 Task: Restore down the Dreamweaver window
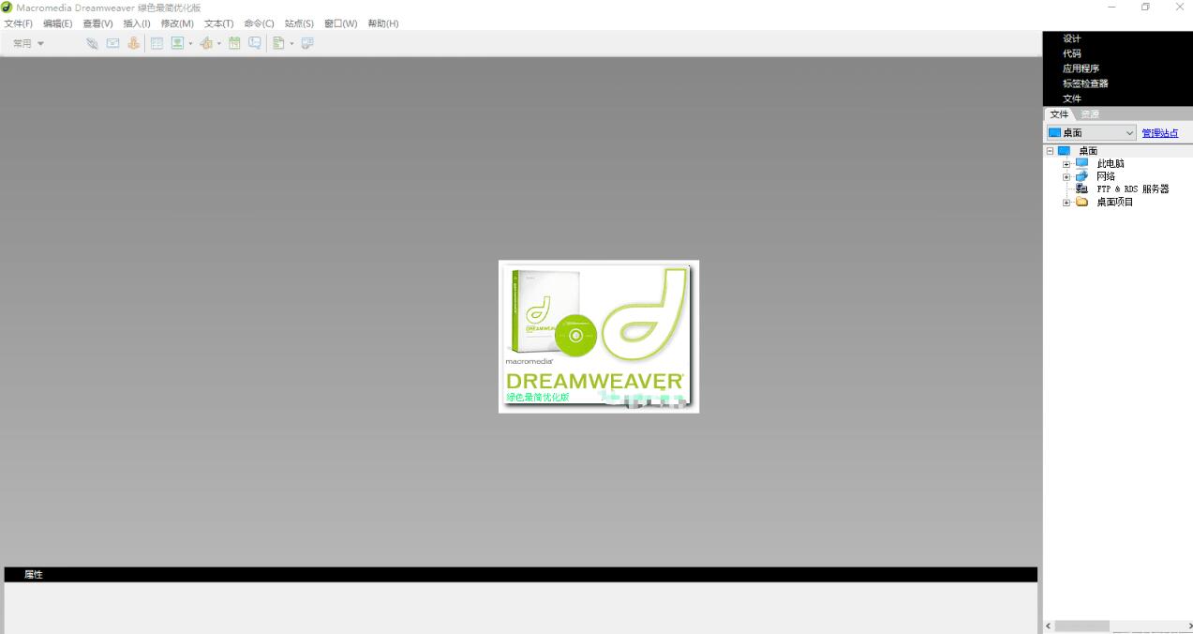pos(1145,8)
